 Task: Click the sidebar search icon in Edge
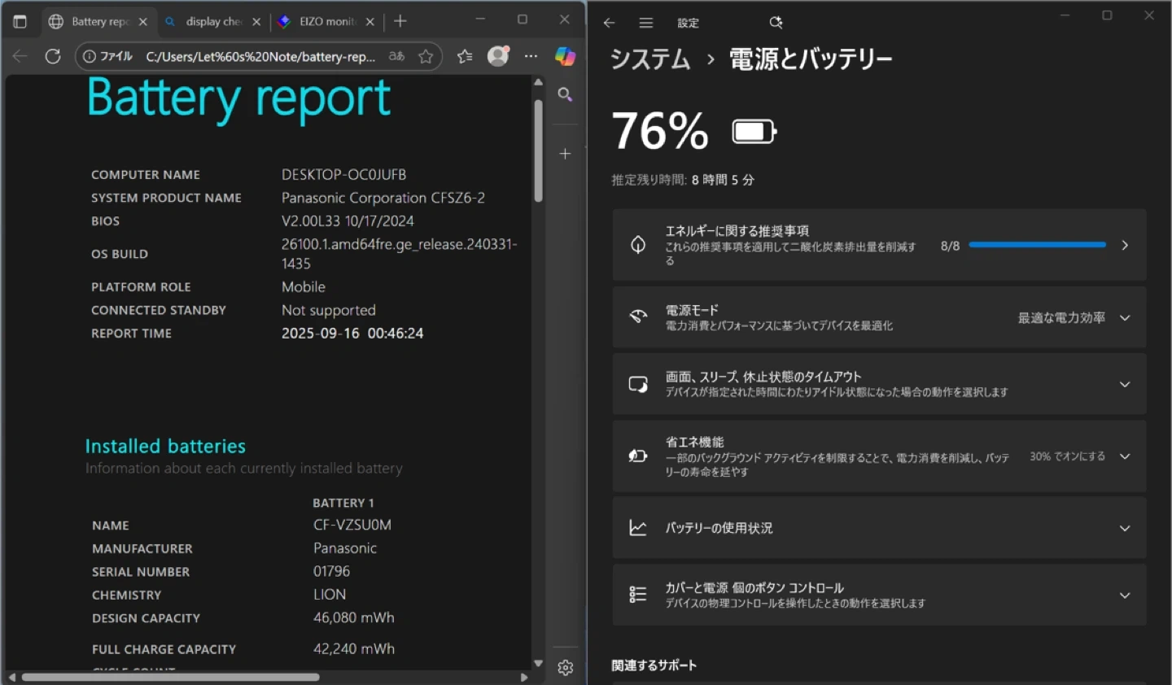(565, 94)
